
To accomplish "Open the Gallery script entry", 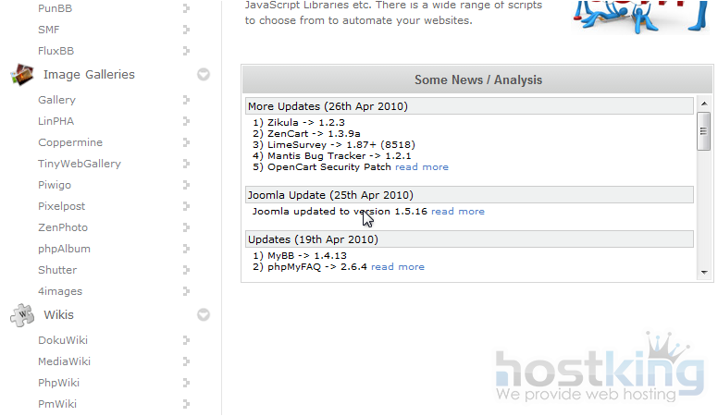I will pos(56,100).
